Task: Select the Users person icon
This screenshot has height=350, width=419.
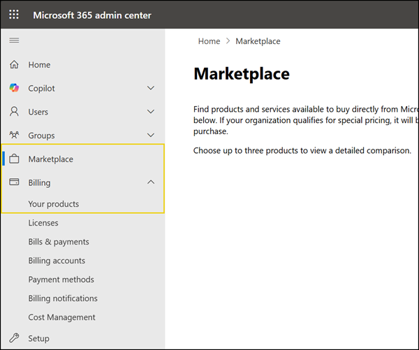Action: (14, 112)
